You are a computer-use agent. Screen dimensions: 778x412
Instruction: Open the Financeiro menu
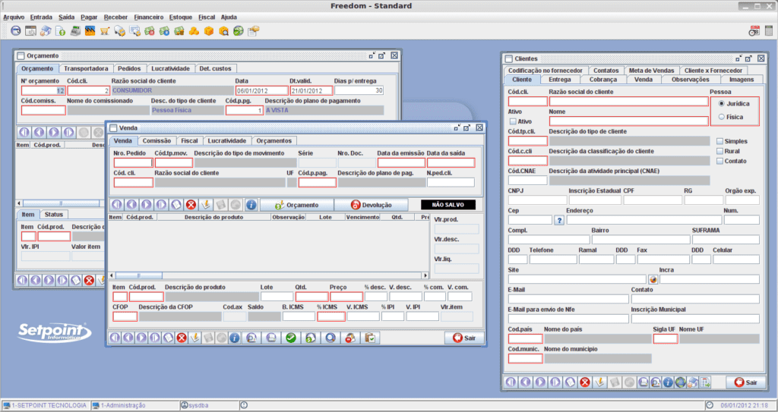[148, 16]
